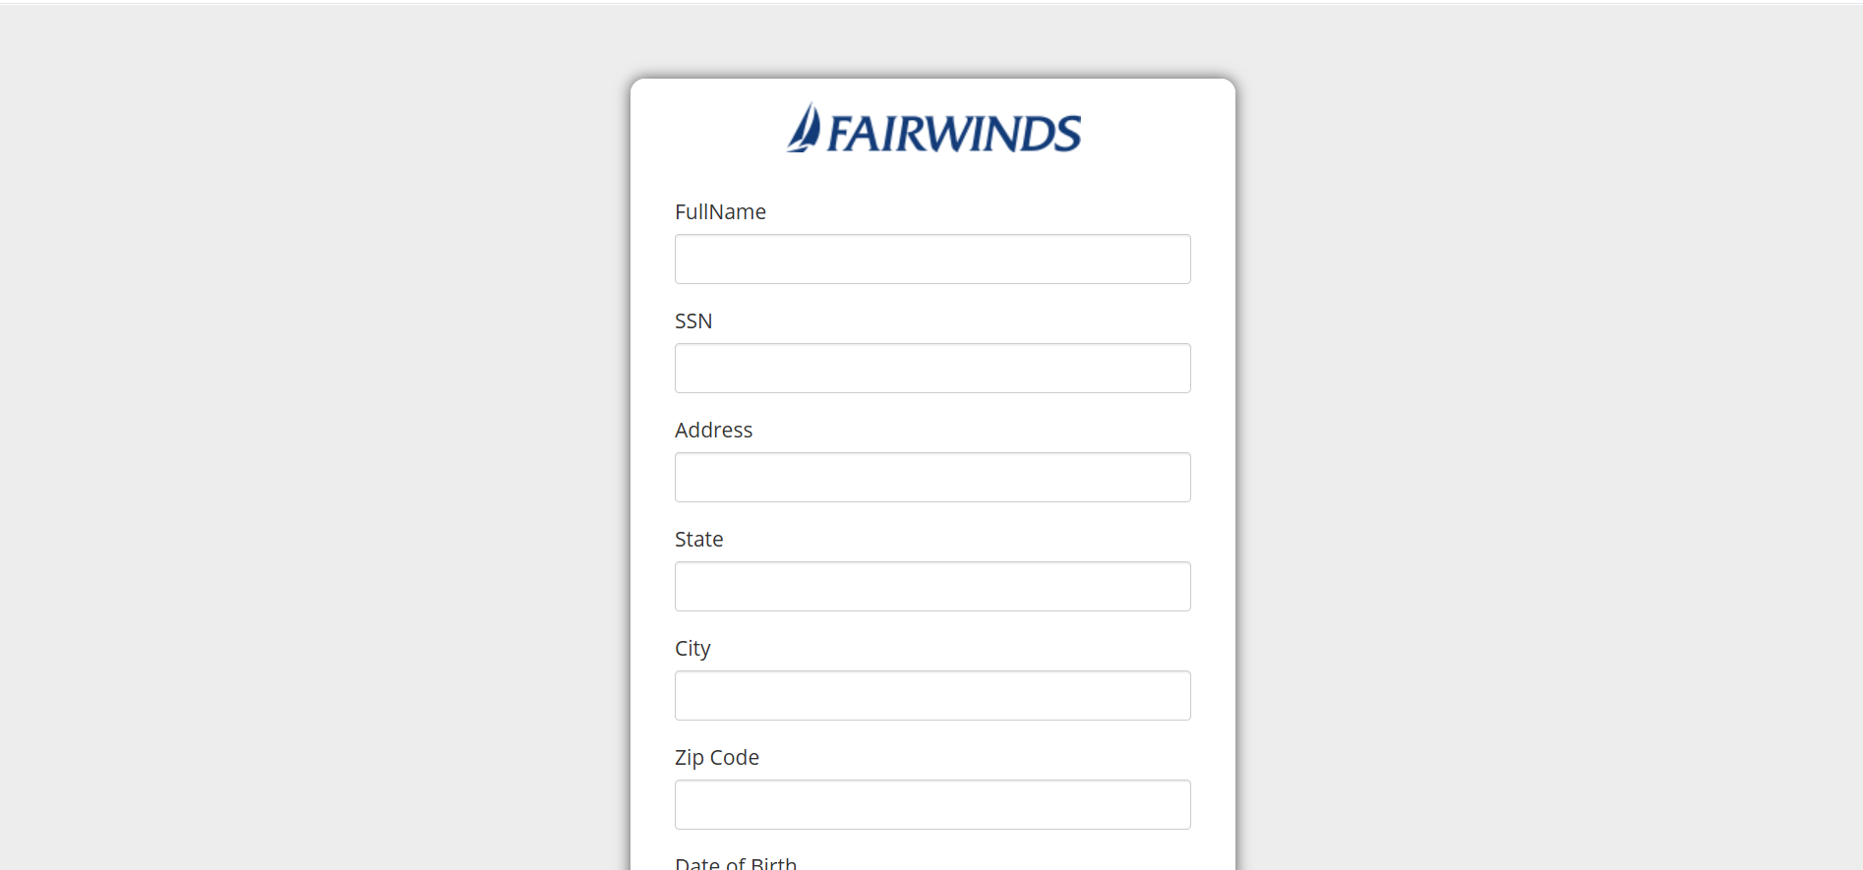Activate the box below the Address label

931,478
